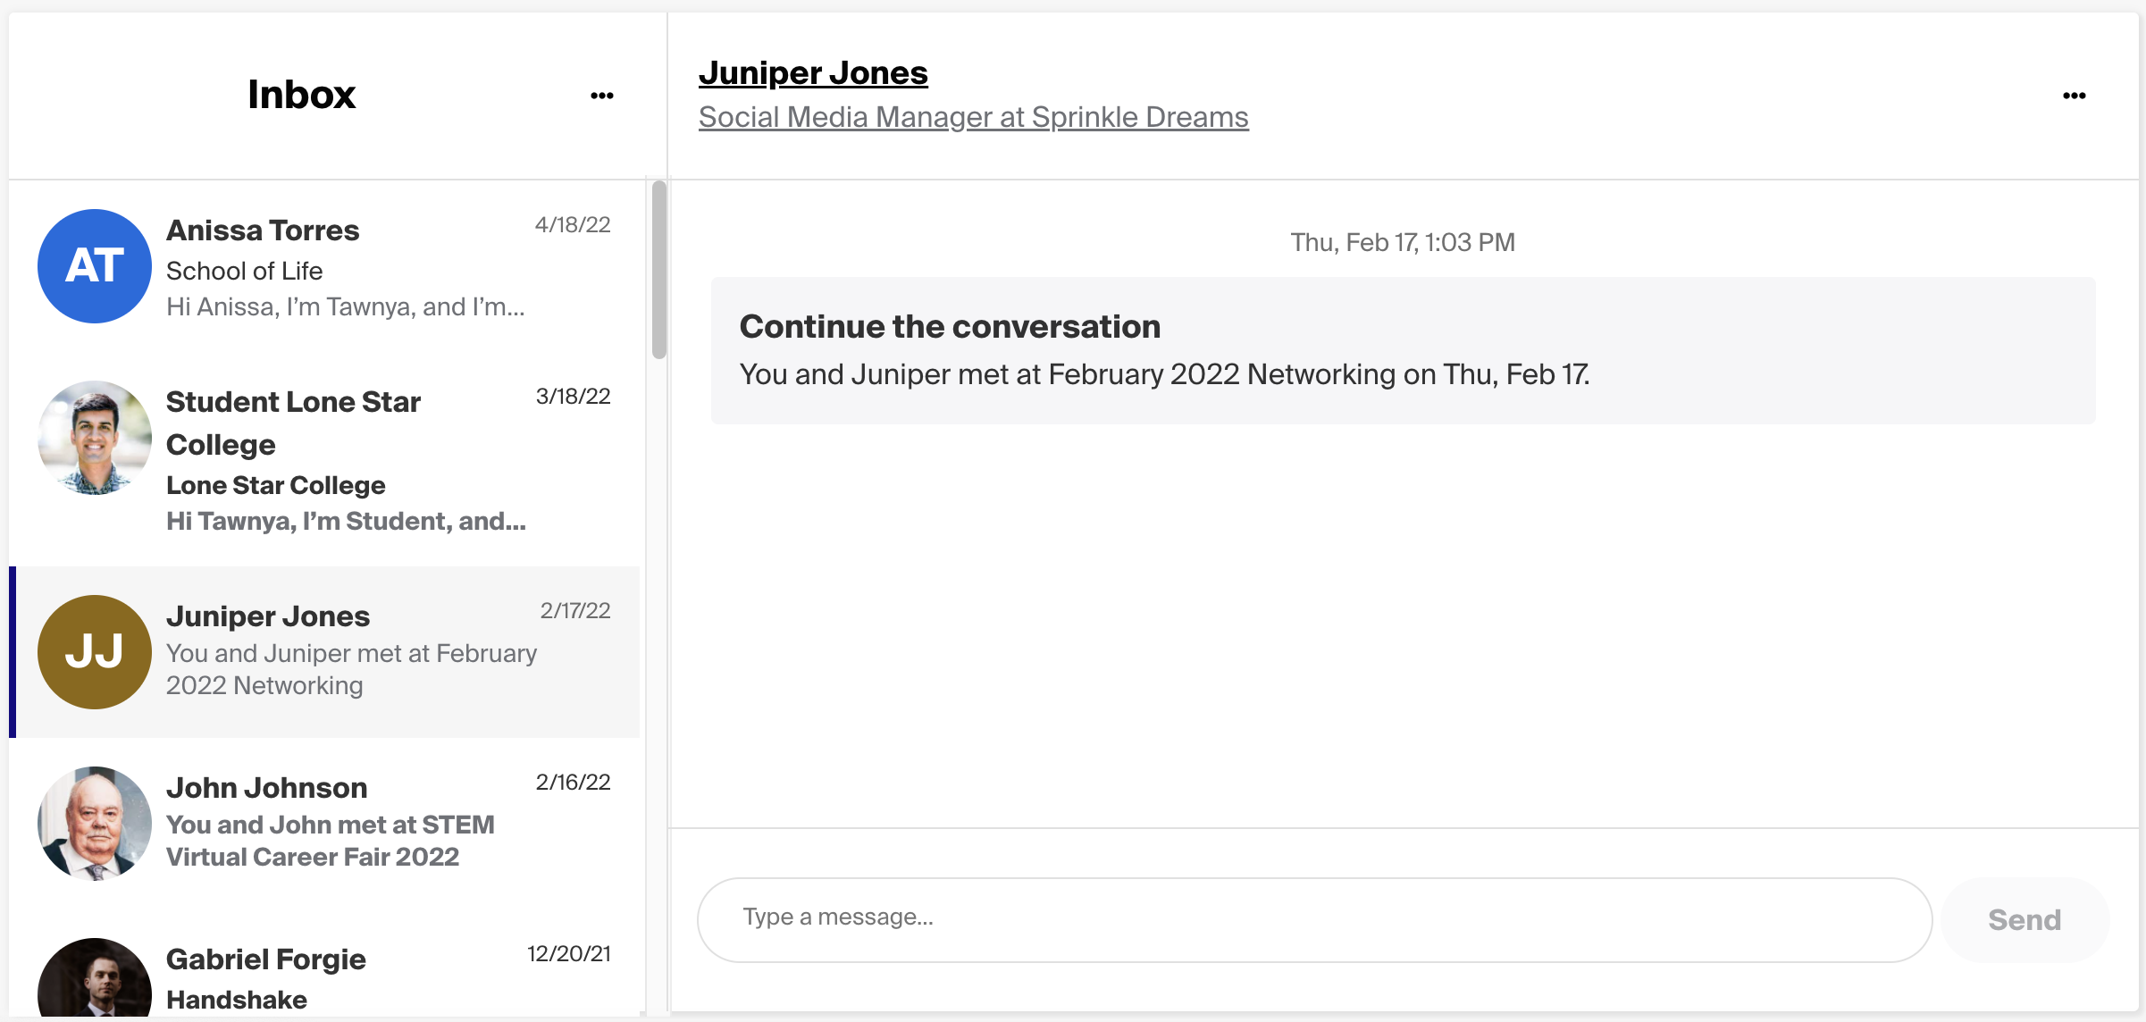Click John Johnson's profile picture
The width and height of the screenshot is (2146, 1022).
93,823
